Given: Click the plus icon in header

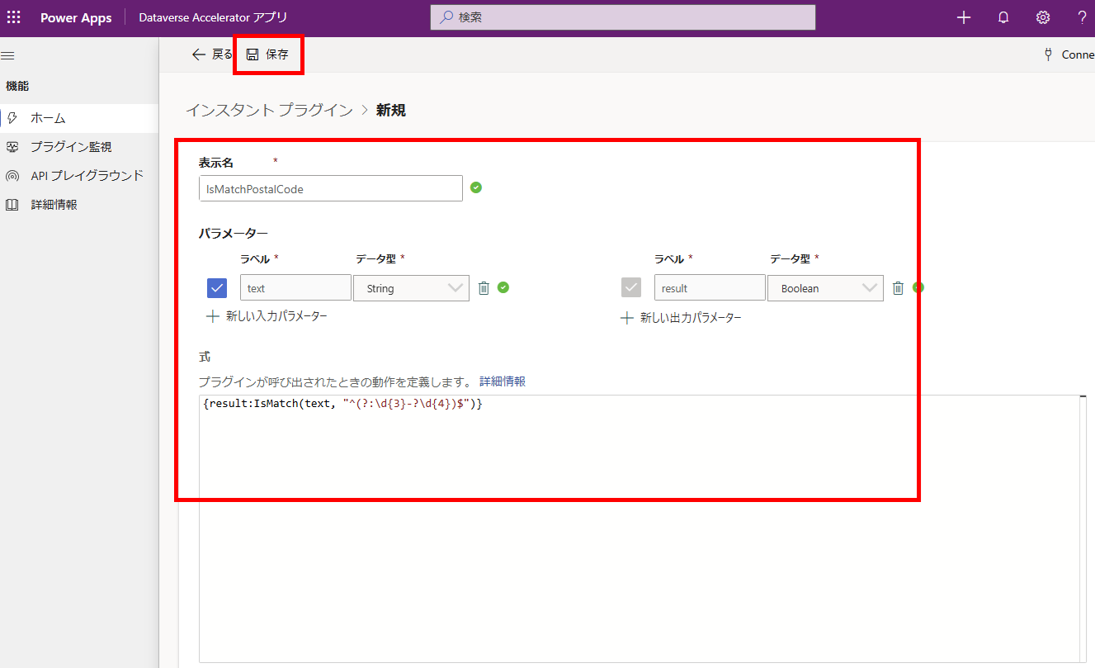Looking at the screenshot, I should (963, 18).
